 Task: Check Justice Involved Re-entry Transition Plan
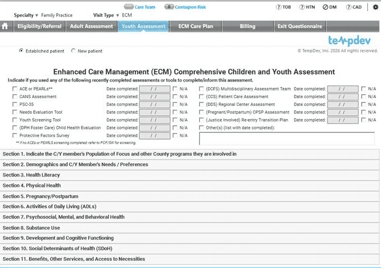[x=202, y=120]
